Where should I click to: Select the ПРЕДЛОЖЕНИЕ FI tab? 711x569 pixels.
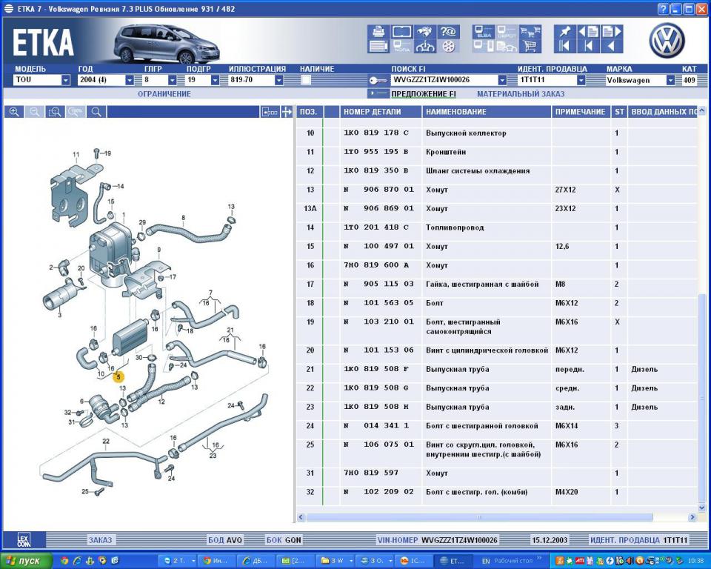pyautogui.click(x=423, y=94)
